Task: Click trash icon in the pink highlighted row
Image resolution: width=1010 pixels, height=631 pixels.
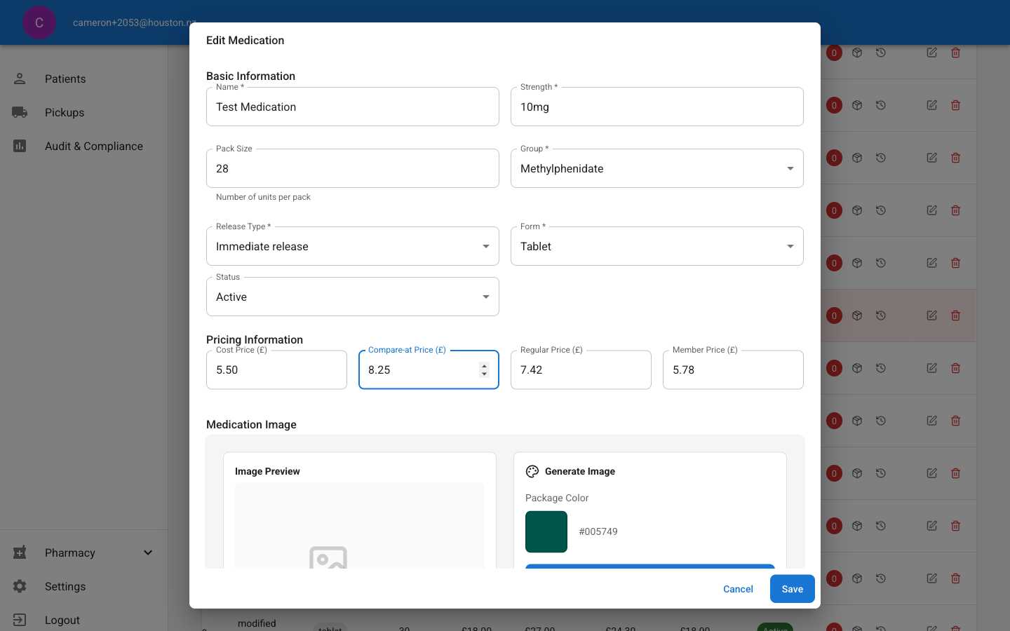Action: 955,315
